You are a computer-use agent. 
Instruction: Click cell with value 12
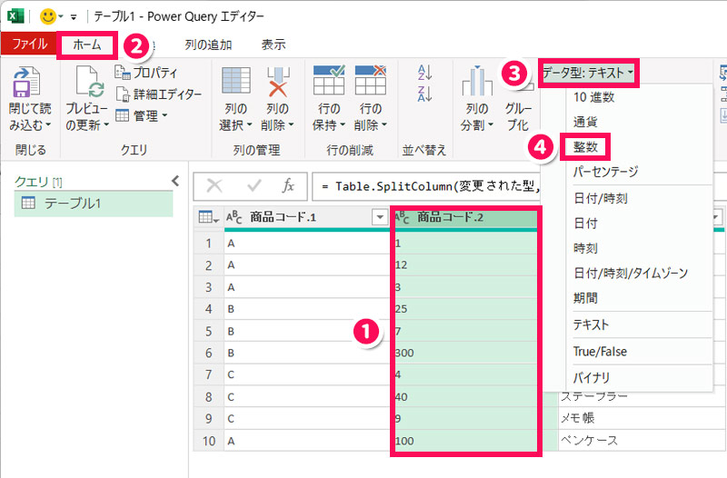465,264
